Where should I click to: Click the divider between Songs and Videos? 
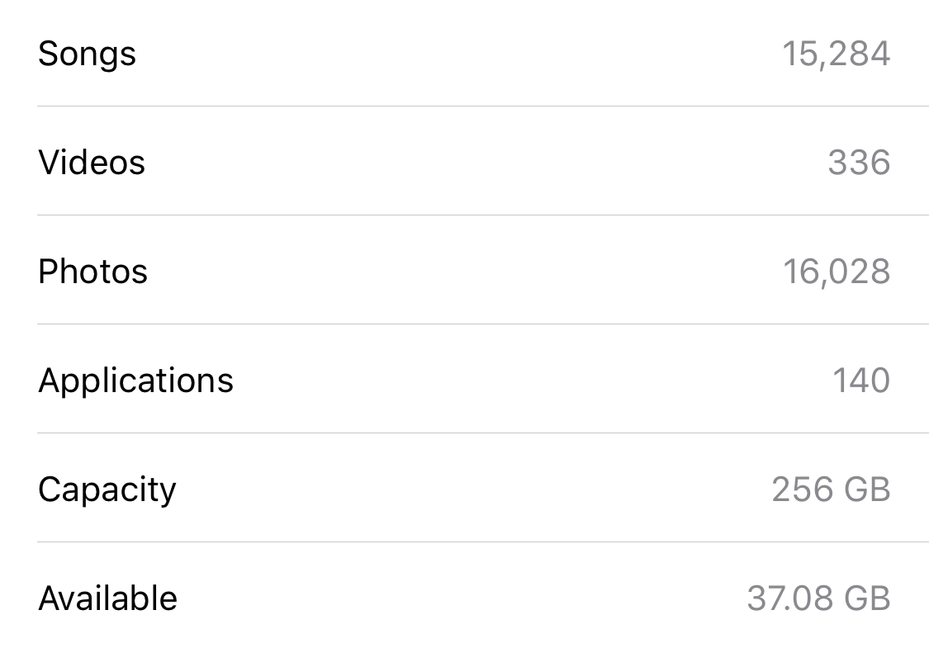coord(483,106)
